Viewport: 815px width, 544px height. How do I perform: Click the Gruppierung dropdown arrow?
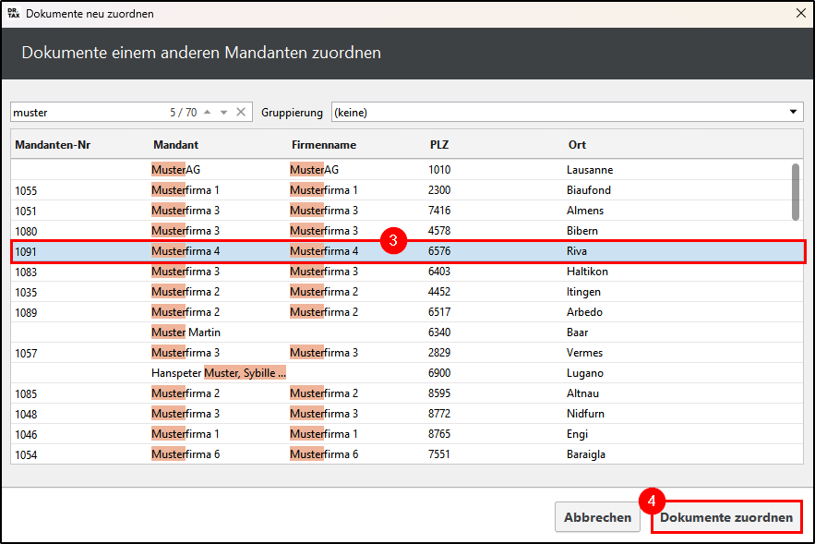click(793, 112)
